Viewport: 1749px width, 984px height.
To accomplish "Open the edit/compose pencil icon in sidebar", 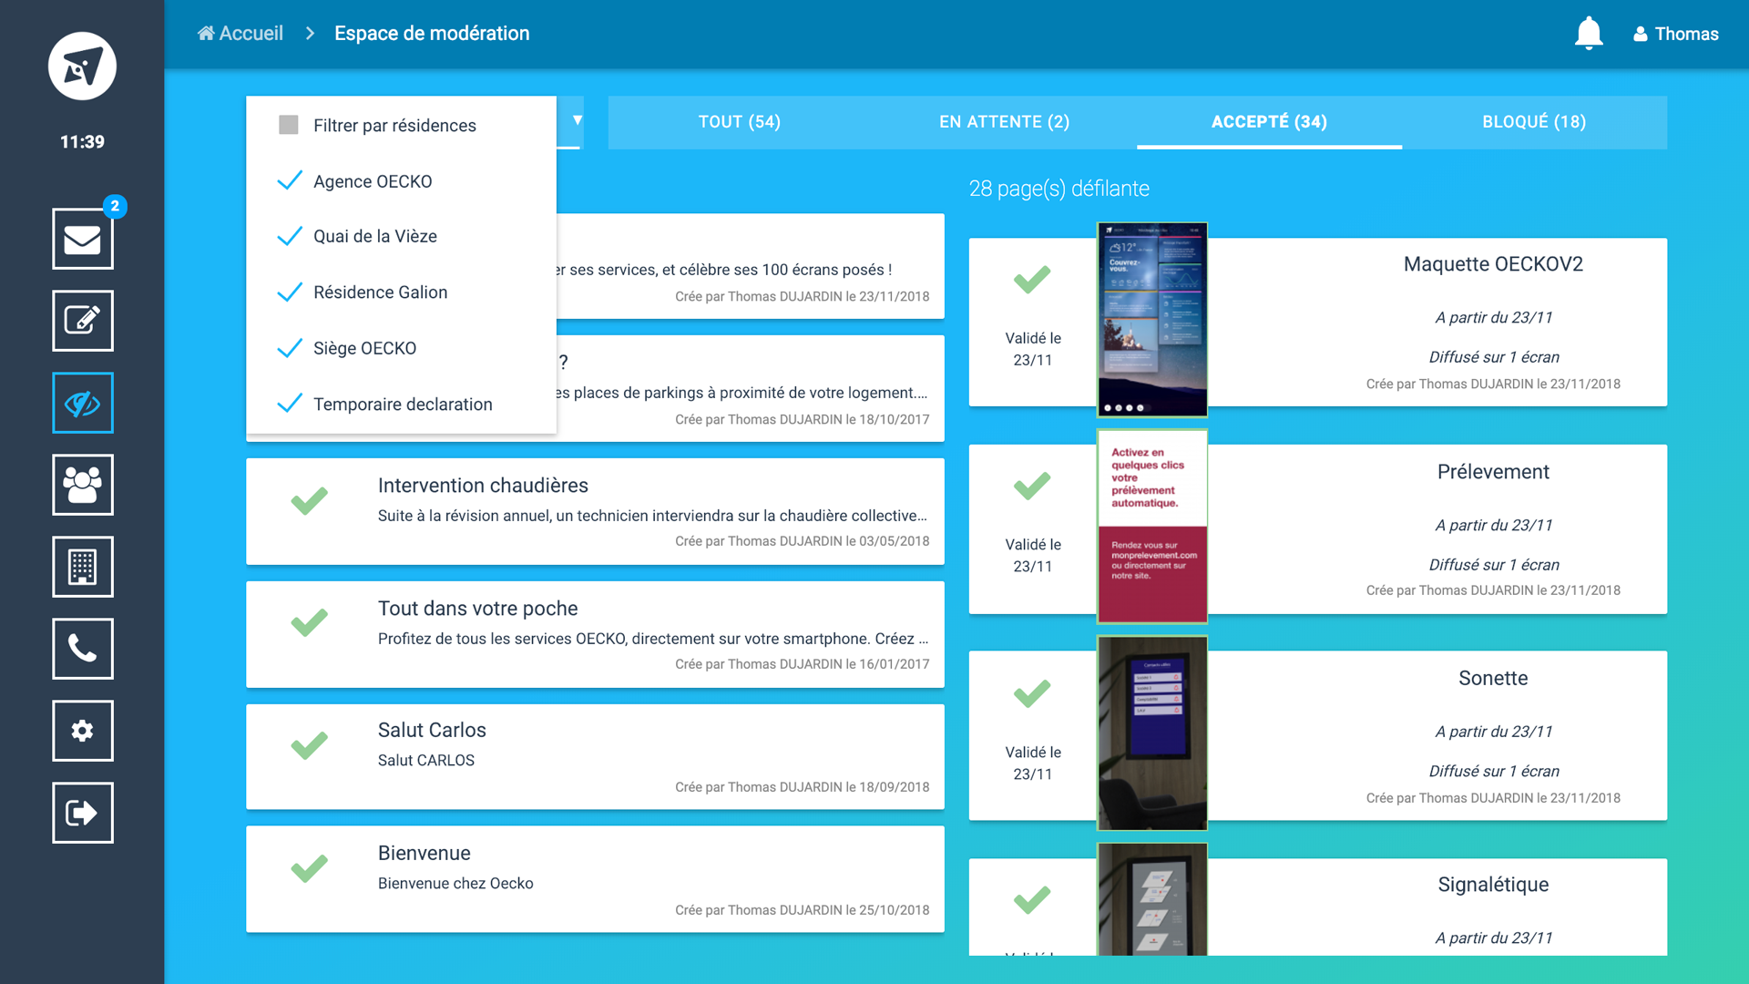I will 82,321.
